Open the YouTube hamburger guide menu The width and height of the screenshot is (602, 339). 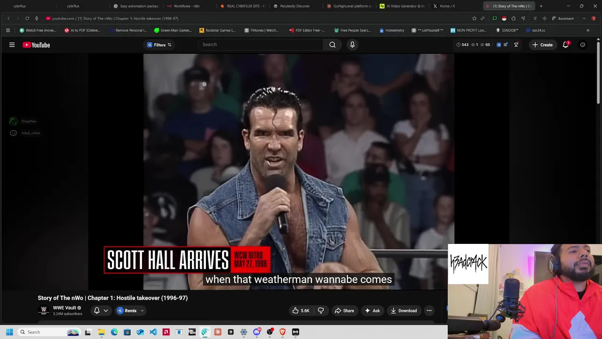click(12, 45)
